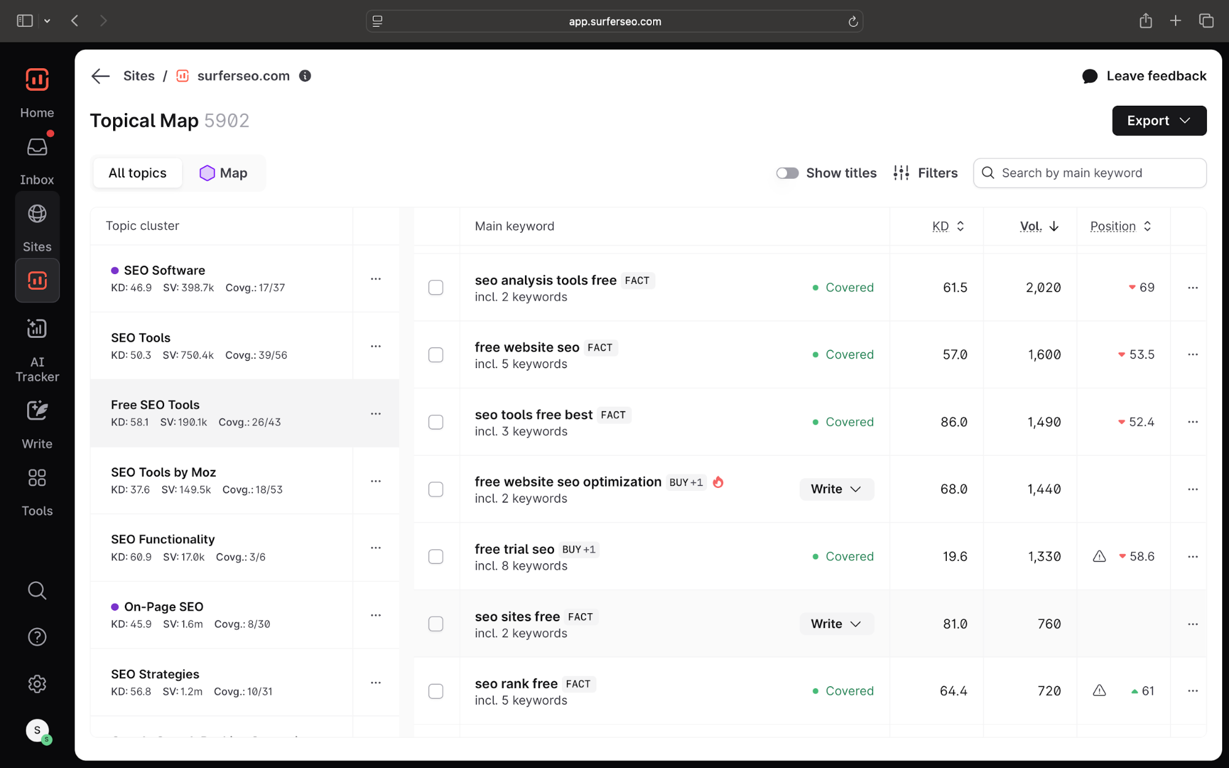Click the purple dot by the SEO Software cluster

coord(114,270)
